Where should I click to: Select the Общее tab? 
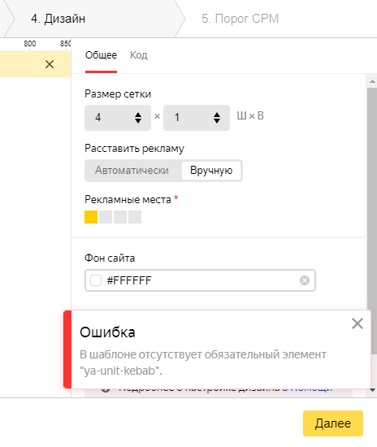101,55
